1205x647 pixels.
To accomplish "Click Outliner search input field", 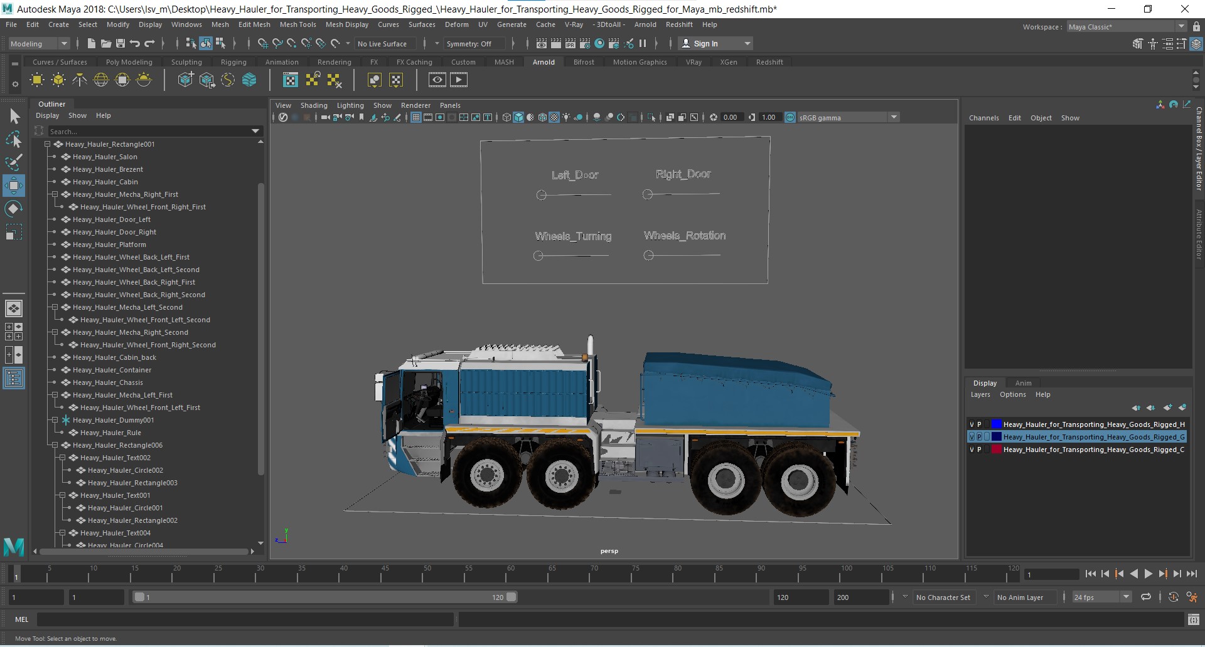I will (x=149, y=131).
